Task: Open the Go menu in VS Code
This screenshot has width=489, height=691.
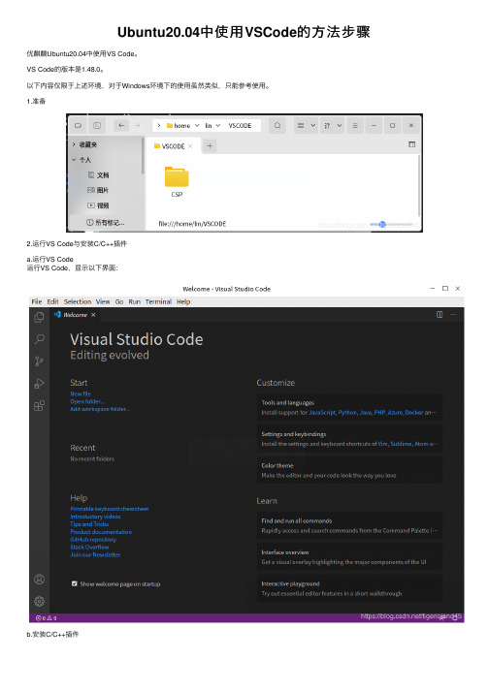Action: (119, 301)
